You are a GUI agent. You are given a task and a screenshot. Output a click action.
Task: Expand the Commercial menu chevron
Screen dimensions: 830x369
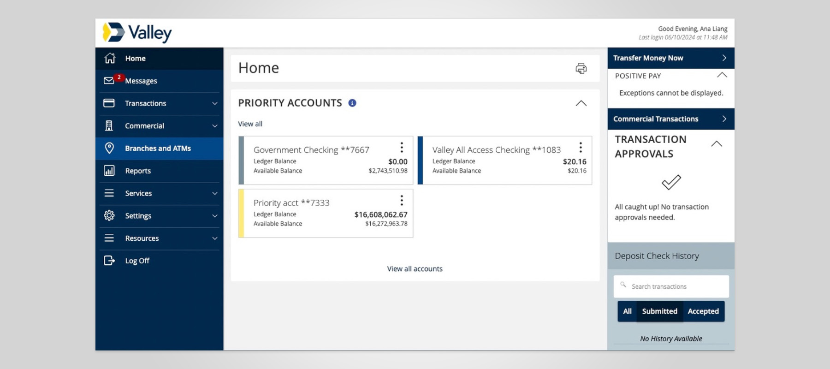click(214, 126)
